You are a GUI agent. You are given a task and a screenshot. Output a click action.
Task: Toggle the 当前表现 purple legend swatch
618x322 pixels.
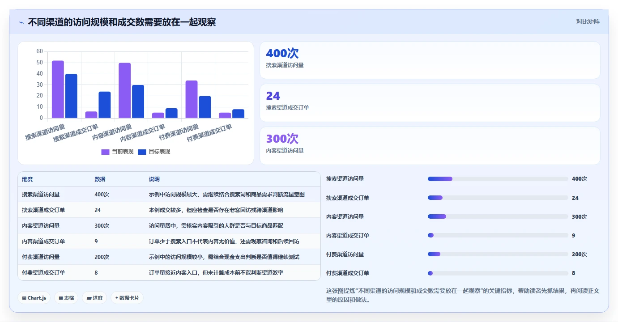pyautogui.click(x=105, y=152)
